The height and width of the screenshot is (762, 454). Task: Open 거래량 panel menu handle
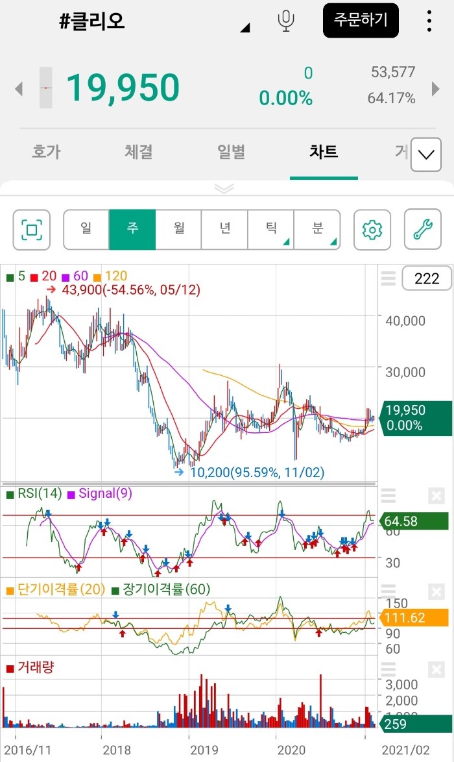(x=388, y=669)
